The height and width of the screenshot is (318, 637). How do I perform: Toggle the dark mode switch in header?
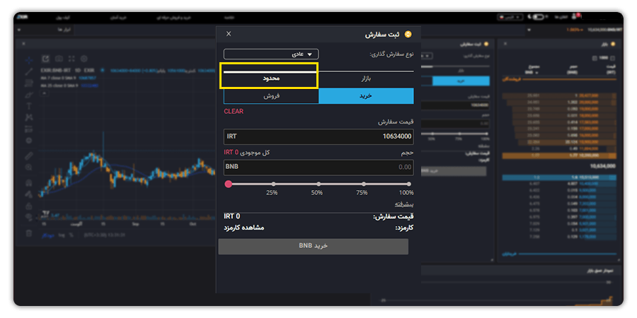(539, 16)
